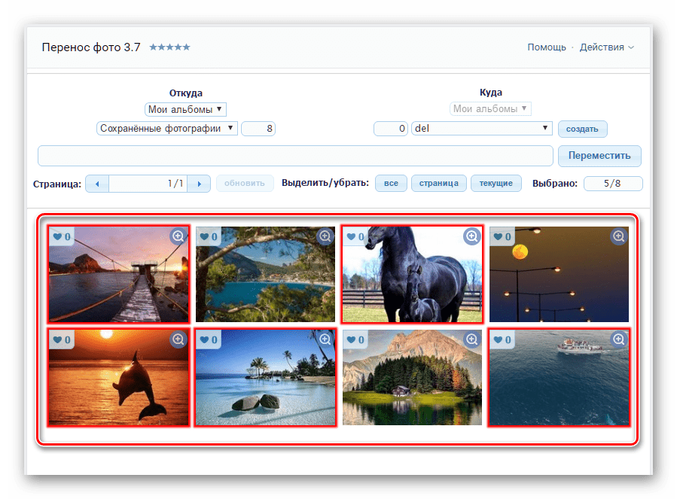Screen dimensions: 677x499
Task: Click the 'обновить' button
Action: pos(245,183)
